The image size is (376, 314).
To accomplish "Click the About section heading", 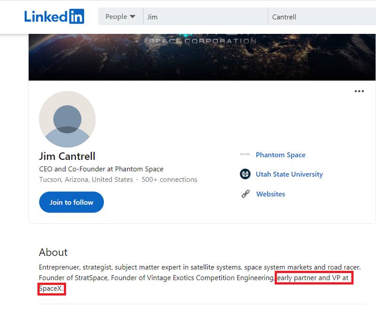I will (x=53, y=252).
